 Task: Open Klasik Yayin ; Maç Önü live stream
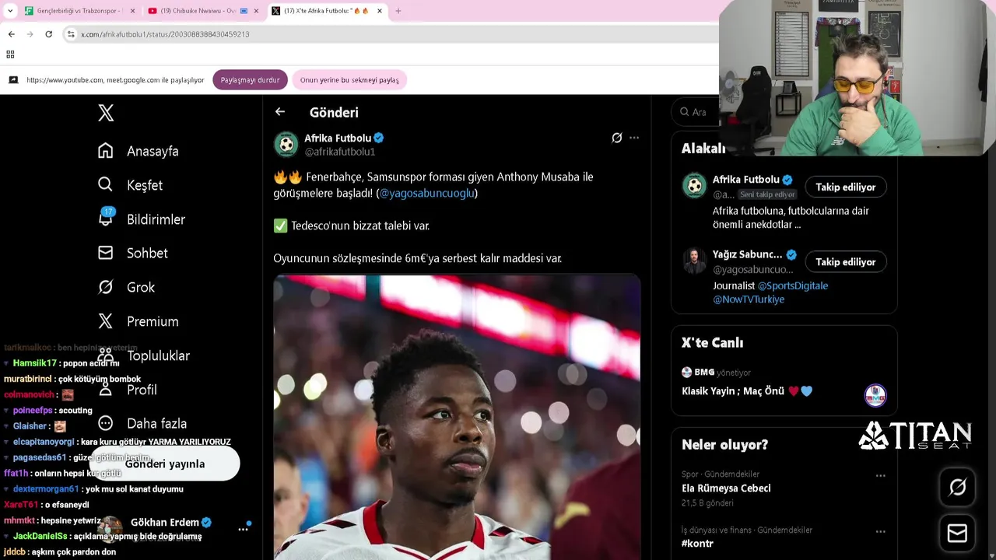tap(747, 391)
